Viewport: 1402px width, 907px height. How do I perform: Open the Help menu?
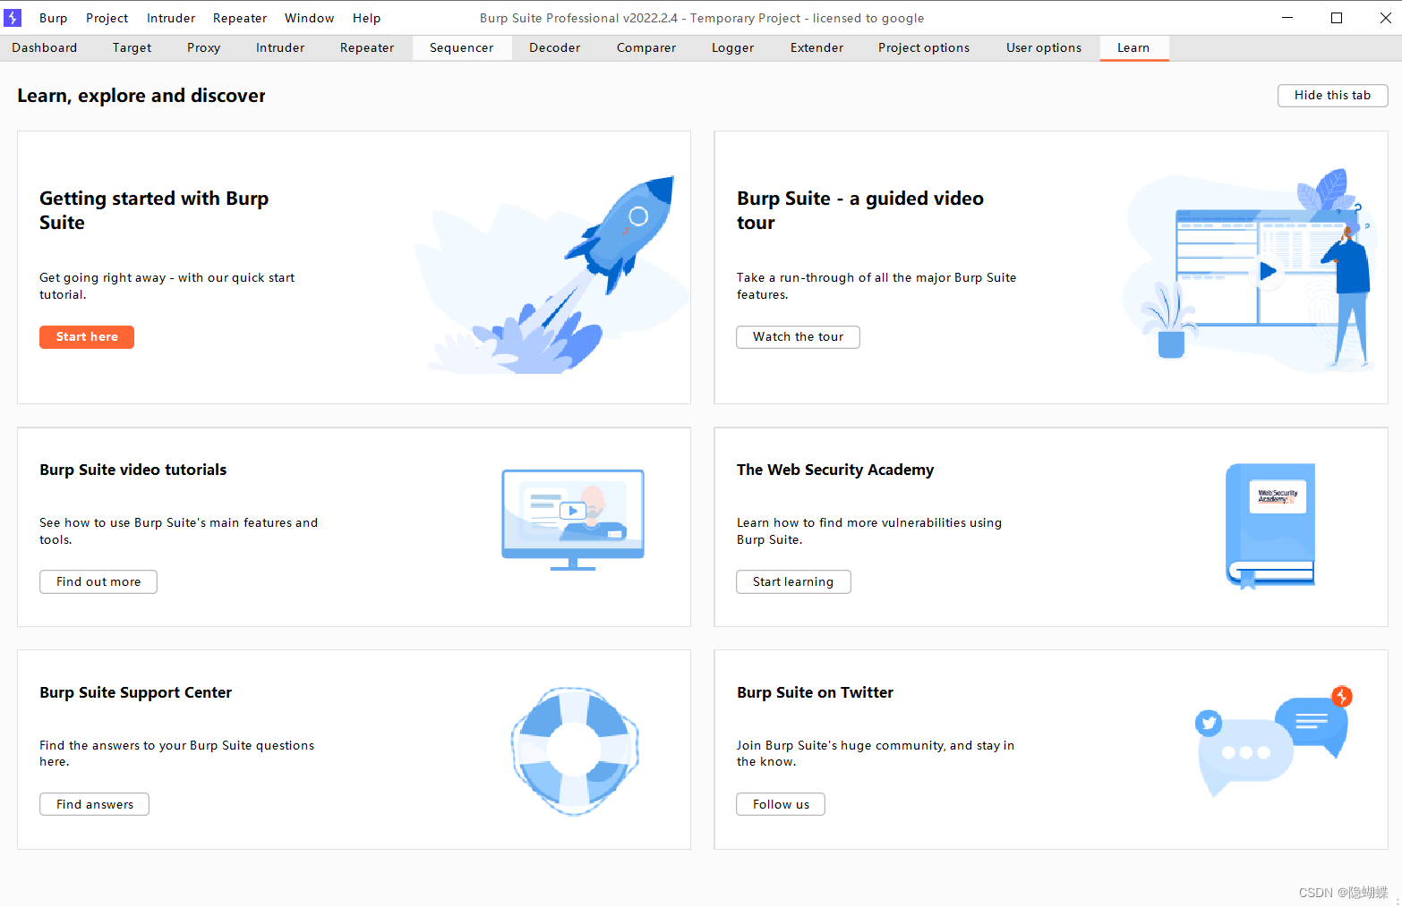coord(367,18)
